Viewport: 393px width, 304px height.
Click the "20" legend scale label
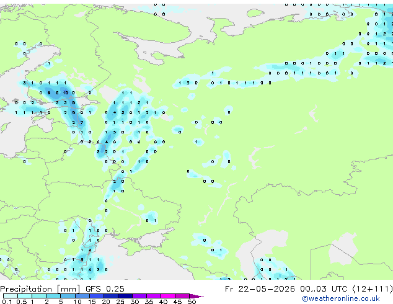coord(106,302)
